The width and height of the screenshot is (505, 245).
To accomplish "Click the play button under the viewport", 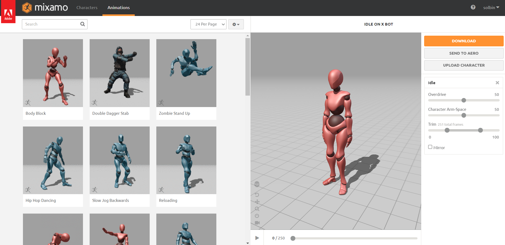I will click(257, 238).
